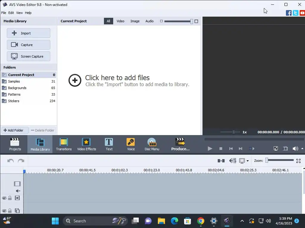Expand the timeline view options dropdown arrow
Viewport: 305px width, 228px height.
coord(248,161)
